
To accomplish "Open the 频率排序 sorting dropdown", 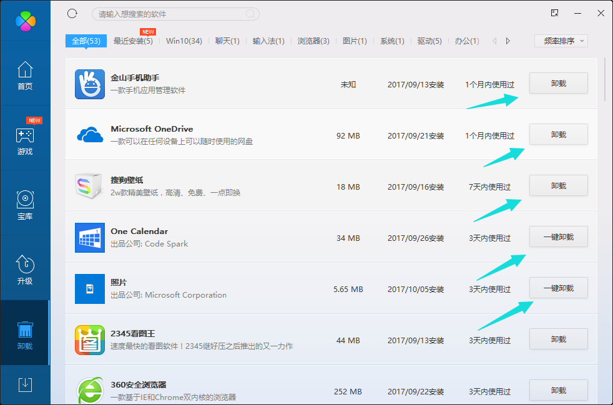I will coord(560,41).
